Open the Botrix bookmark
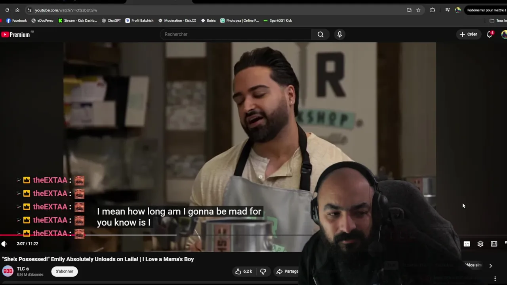The width and height of the screenshot is (507, 285). (x=208, y=21)
